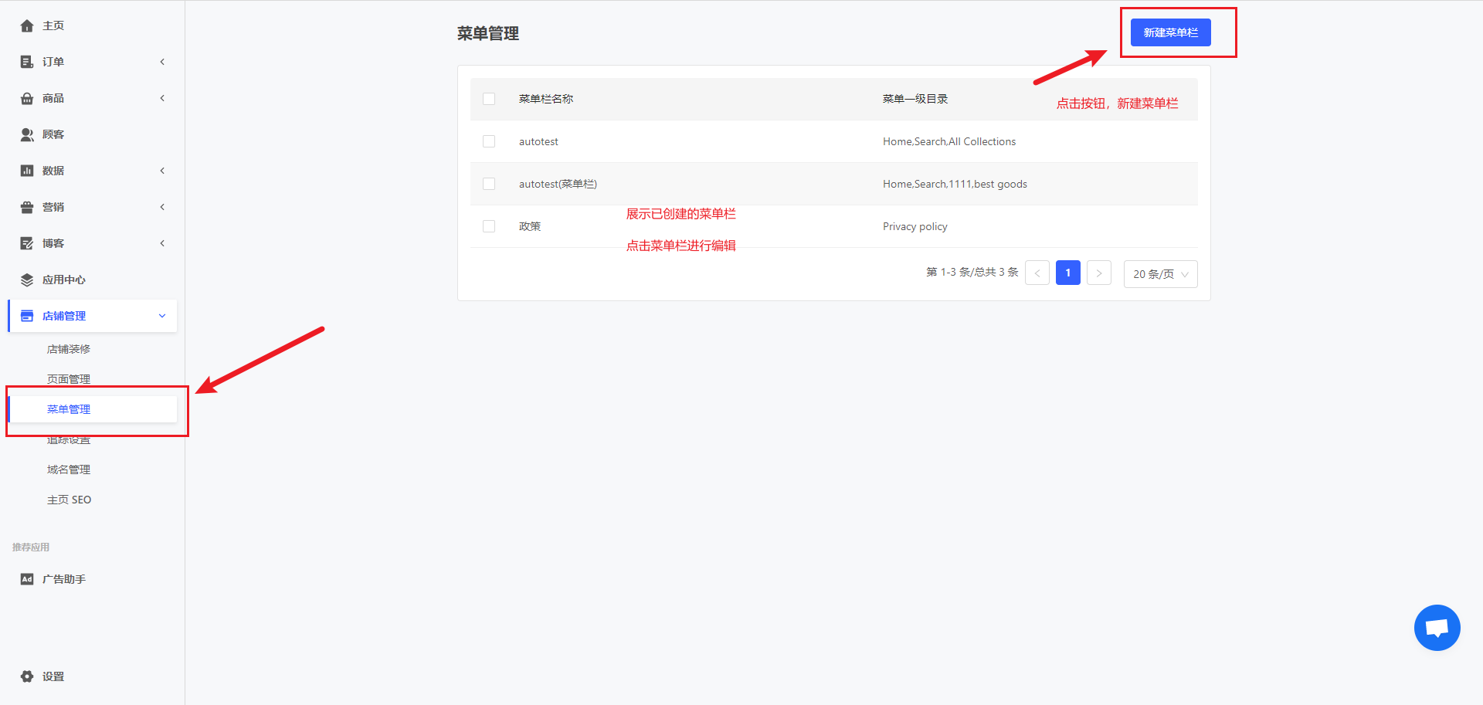Click the settings gear icon
This screenshot has width=1483, height=705.
click(x=27, y=676)
